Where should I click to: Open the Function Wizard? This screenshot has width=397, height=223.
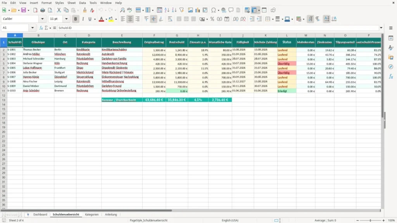(x=41, y=28)
